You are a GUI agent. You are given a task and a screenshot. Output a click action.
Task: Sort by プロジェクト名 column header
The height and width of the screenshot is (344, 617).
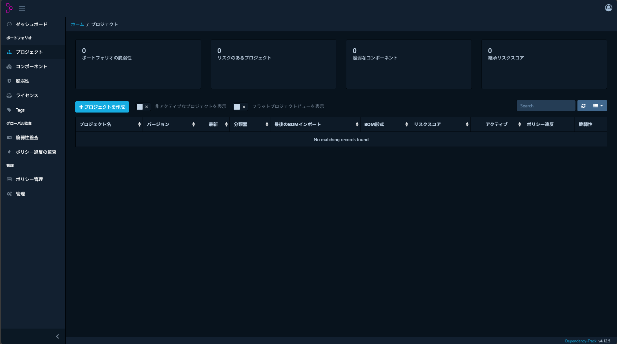(95, 124)
